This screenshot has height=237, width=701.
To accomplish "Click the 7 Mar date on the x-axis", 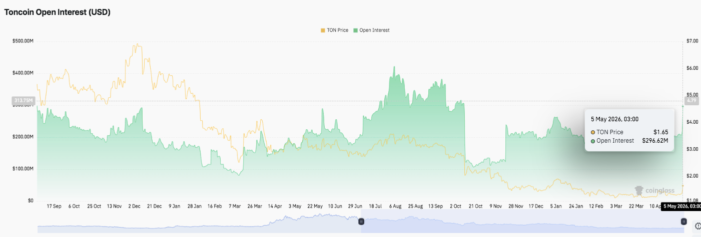I will [235, 206].
